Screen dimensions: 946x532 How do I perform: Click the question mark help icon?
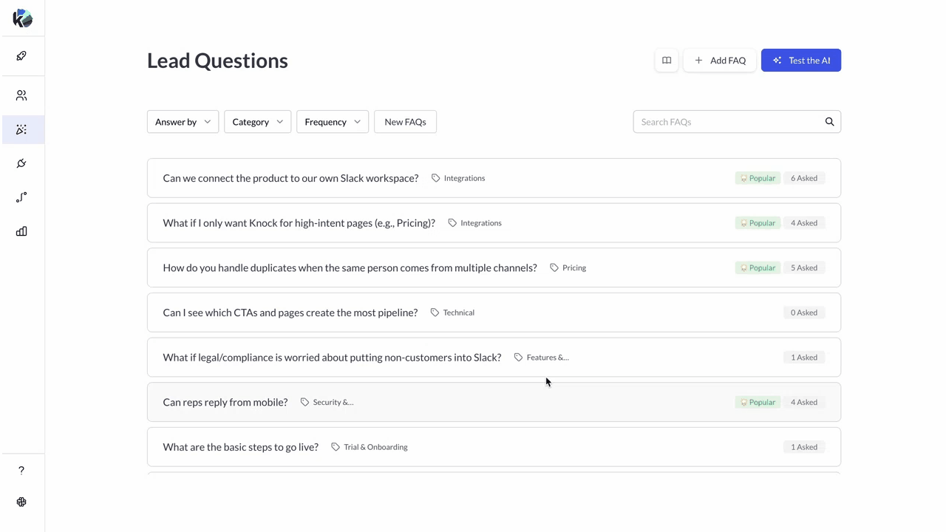coord(21,471)
